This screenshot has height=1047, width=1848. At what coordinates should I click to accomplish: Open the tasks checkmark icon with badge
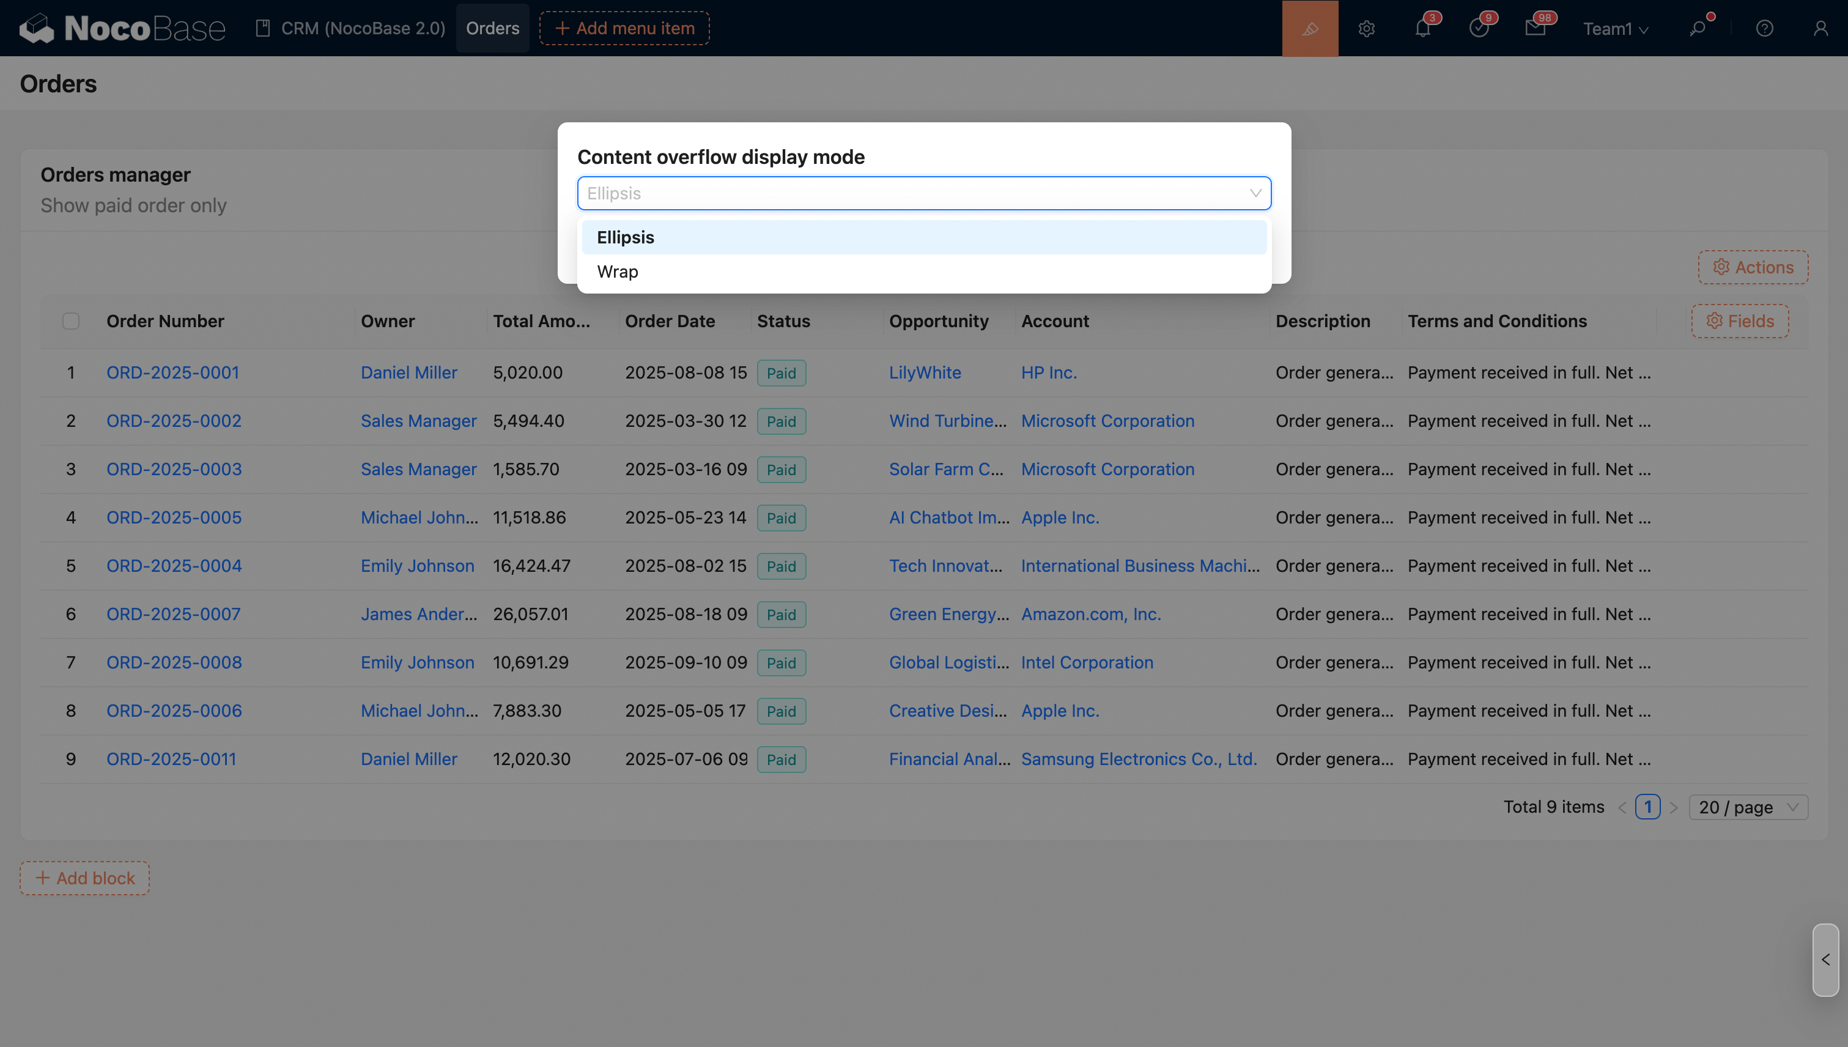coord(1479,28)
